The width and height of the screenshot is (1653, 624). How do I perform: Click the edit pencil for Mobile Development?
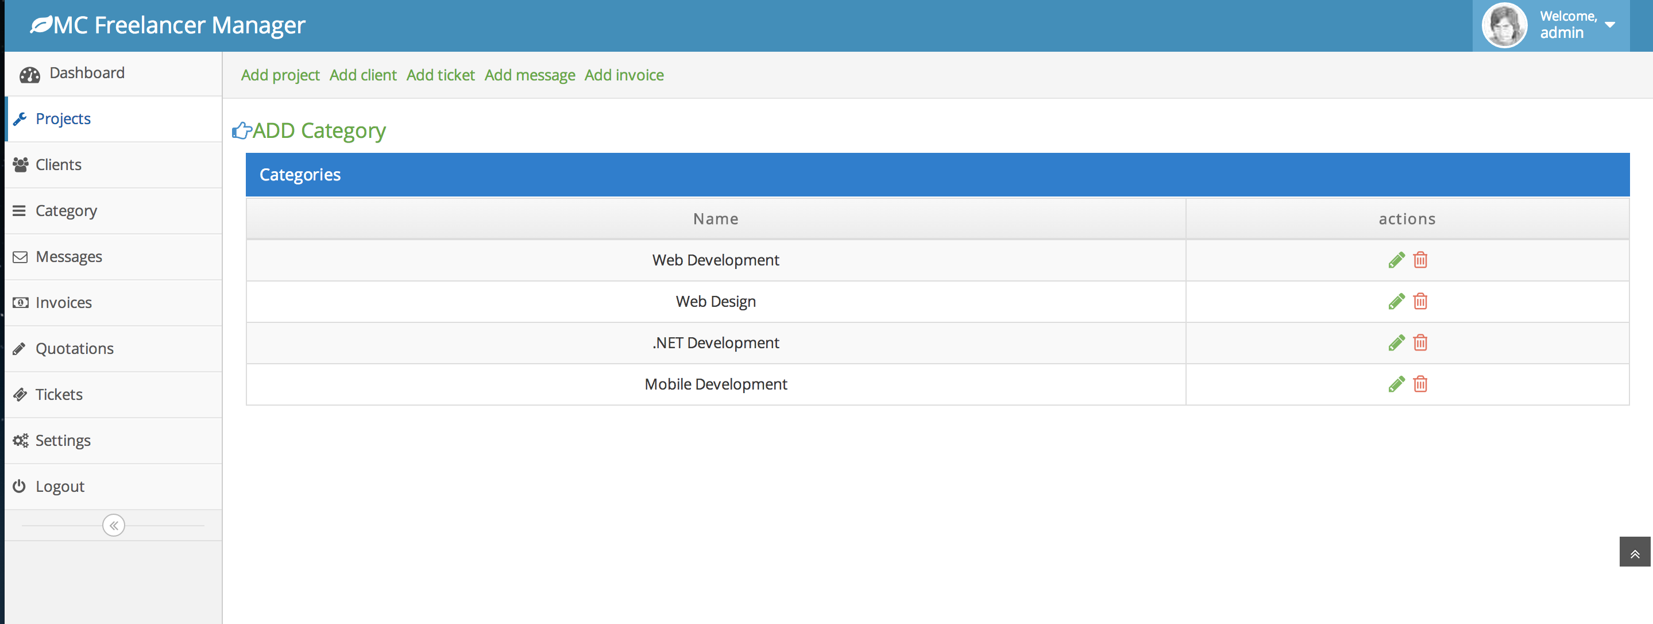coord(1396,384)
